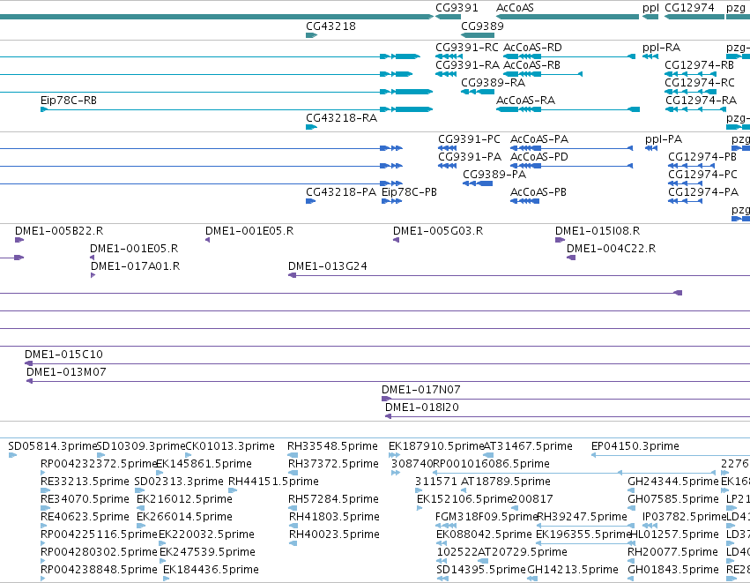Click the RH41803.5prime EST label
Viewport: 750px width, 583px height.
tap(334, 518)
